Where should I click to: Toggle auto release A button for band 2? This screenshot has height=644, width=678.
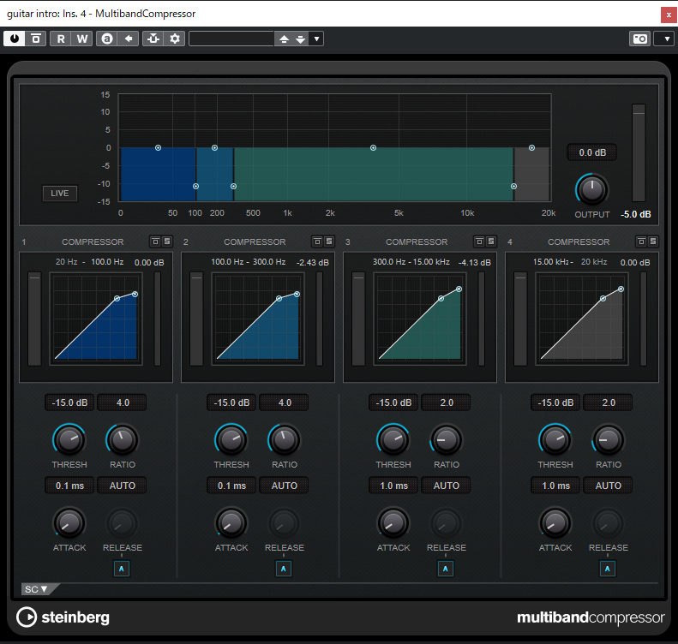click(x=284, y=569)
